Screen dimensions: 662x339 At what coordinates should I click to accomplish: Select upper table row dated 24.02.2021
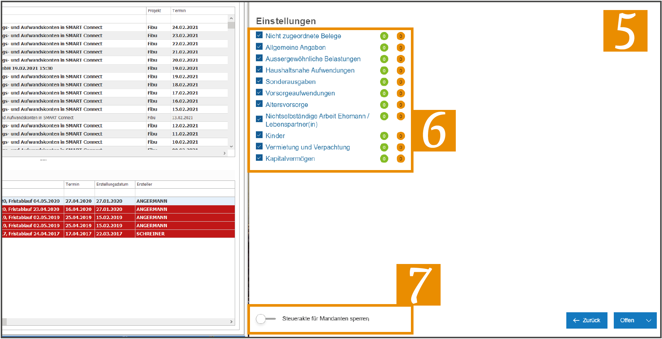click(115, 27)
